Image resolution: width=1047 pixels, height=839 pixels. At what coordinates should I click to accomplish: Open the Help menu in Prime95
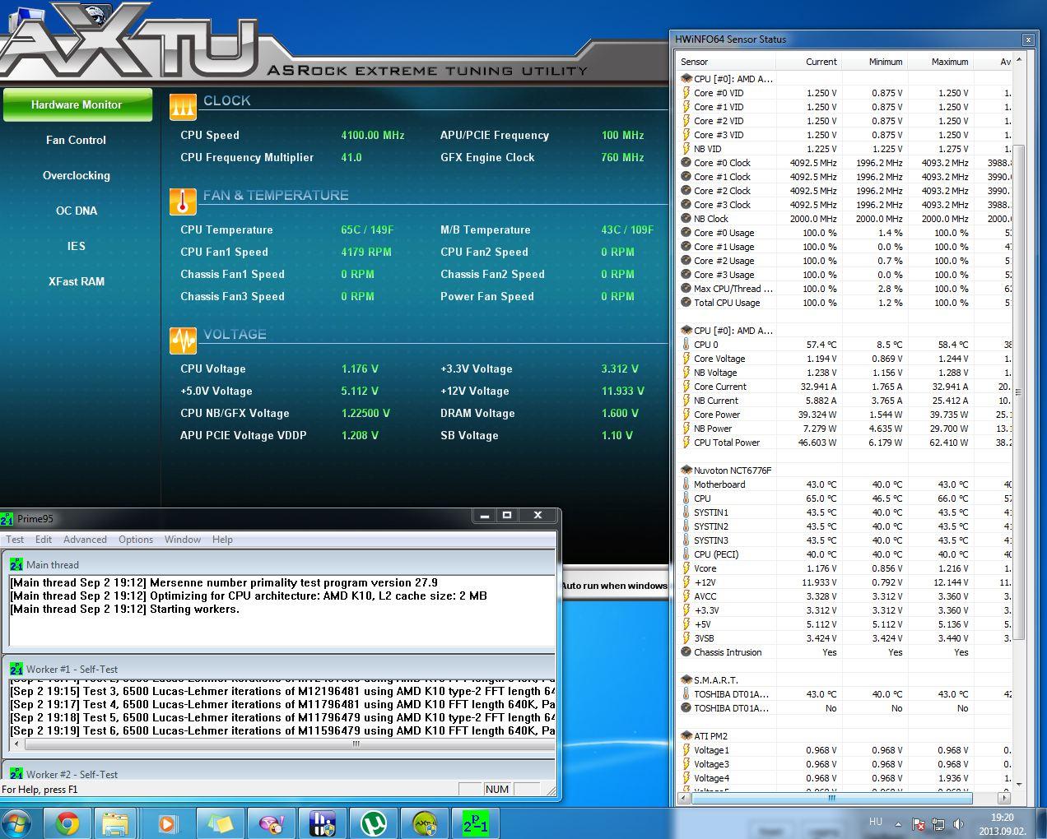[x=222, y=540]
